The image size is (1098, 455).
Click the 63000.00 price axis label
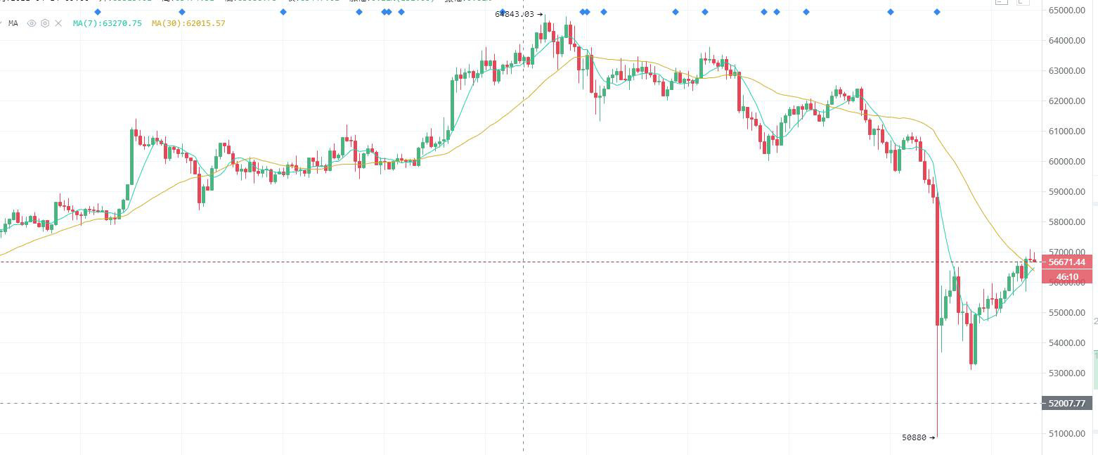pyautogui.click(x=1068, y=71)
